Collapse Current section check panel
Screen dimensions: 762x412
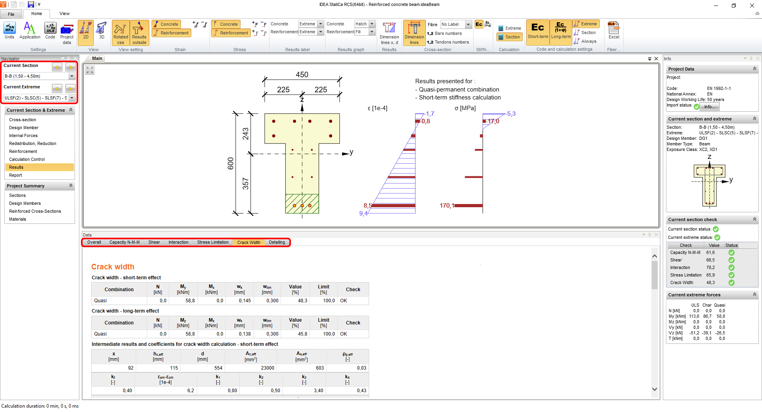[x=754, y=219]
